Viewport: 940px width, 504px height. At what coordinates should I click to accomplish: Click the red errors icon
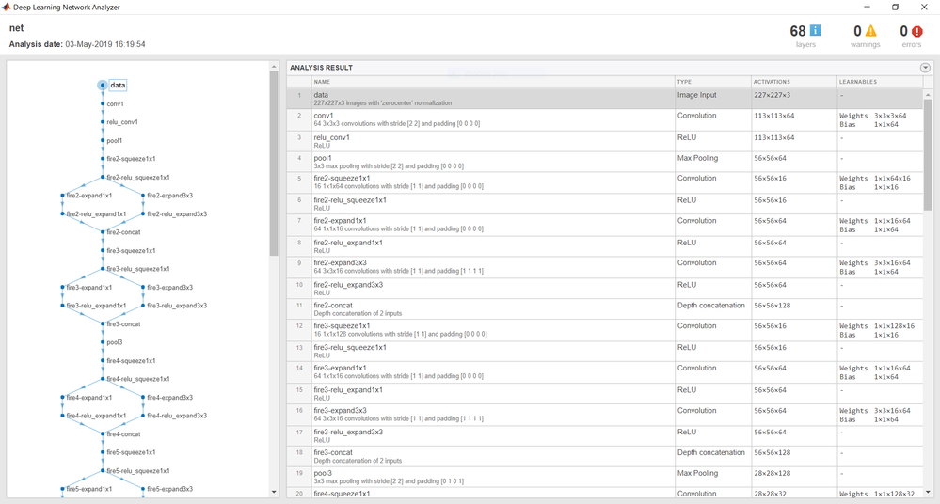coord(917,31)
